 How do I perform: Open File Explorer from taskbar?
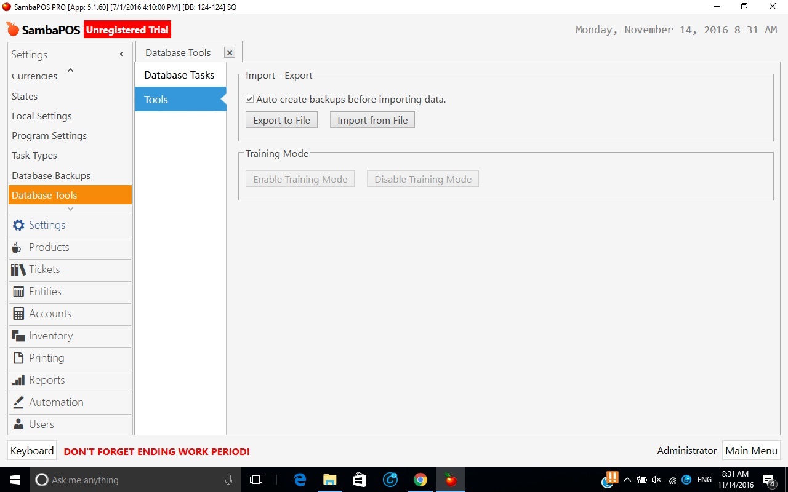point(330,480)
